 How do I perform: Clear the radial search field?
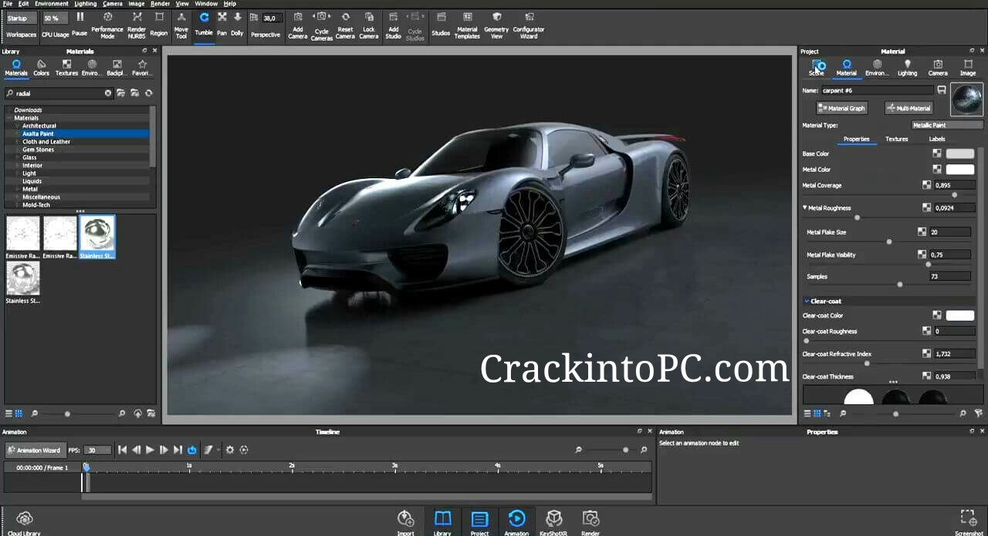[x=108, y=93]
